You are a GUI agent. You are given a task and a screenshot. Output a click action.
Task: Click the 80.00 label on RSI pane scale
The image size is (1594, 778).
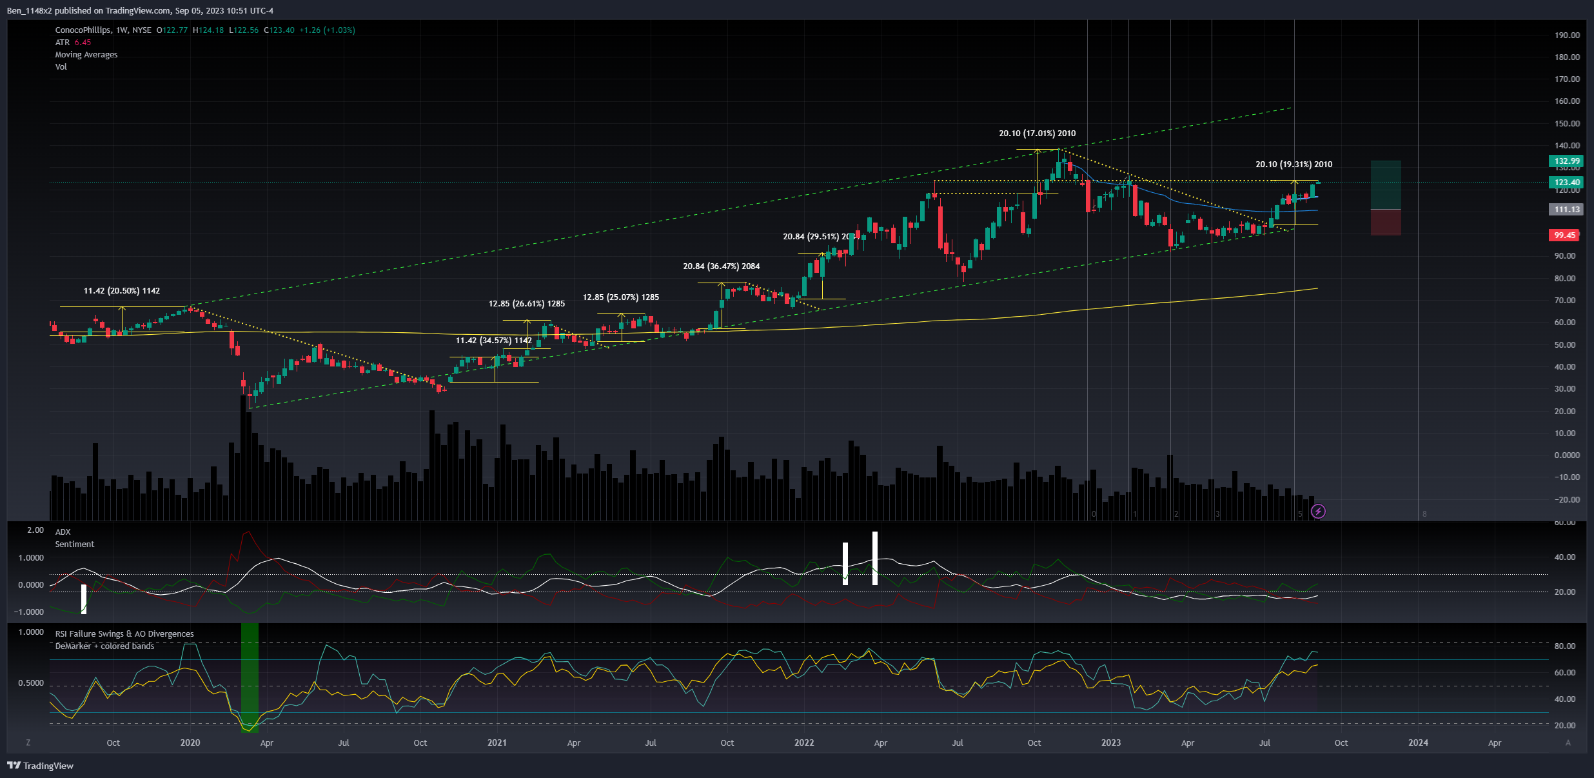[1565, 646]
